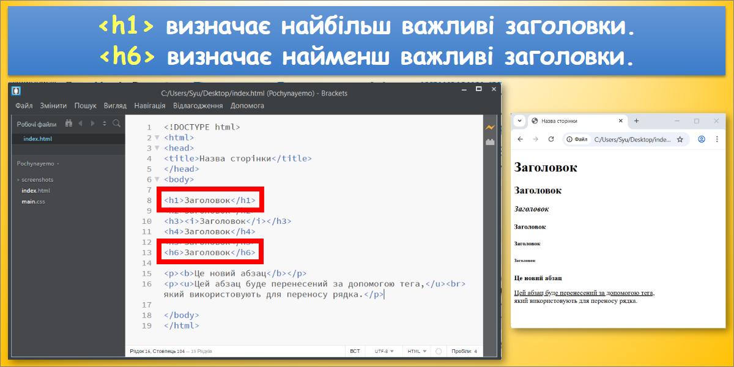Open the Файл menu in Brackets

click(24, 106)
